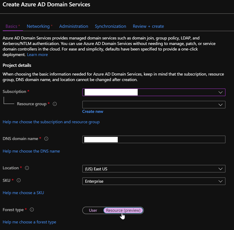Click the Location info icon
This screenshot has width=234, height=230.
(27, 168)
